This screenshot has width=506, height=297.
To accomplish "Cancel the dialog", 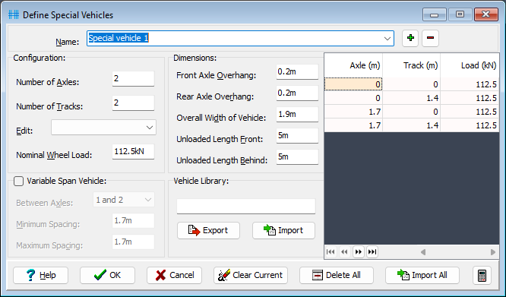I will pyautogui.click(x=174, y=276).
